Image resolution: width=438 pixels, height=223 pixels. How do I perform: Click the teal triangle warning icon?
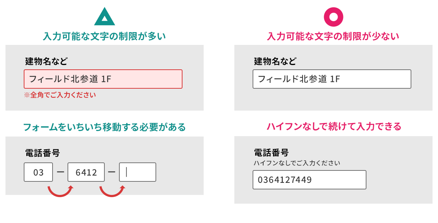[104, 18]
